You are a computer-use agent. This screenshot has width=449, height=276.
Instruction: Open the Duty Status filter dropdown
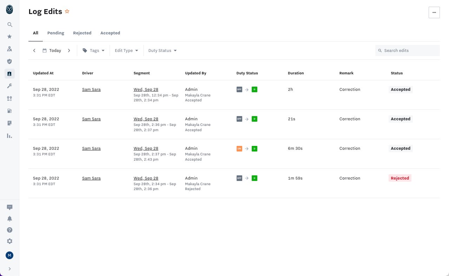pyautogui.click(x=162, y=51)
